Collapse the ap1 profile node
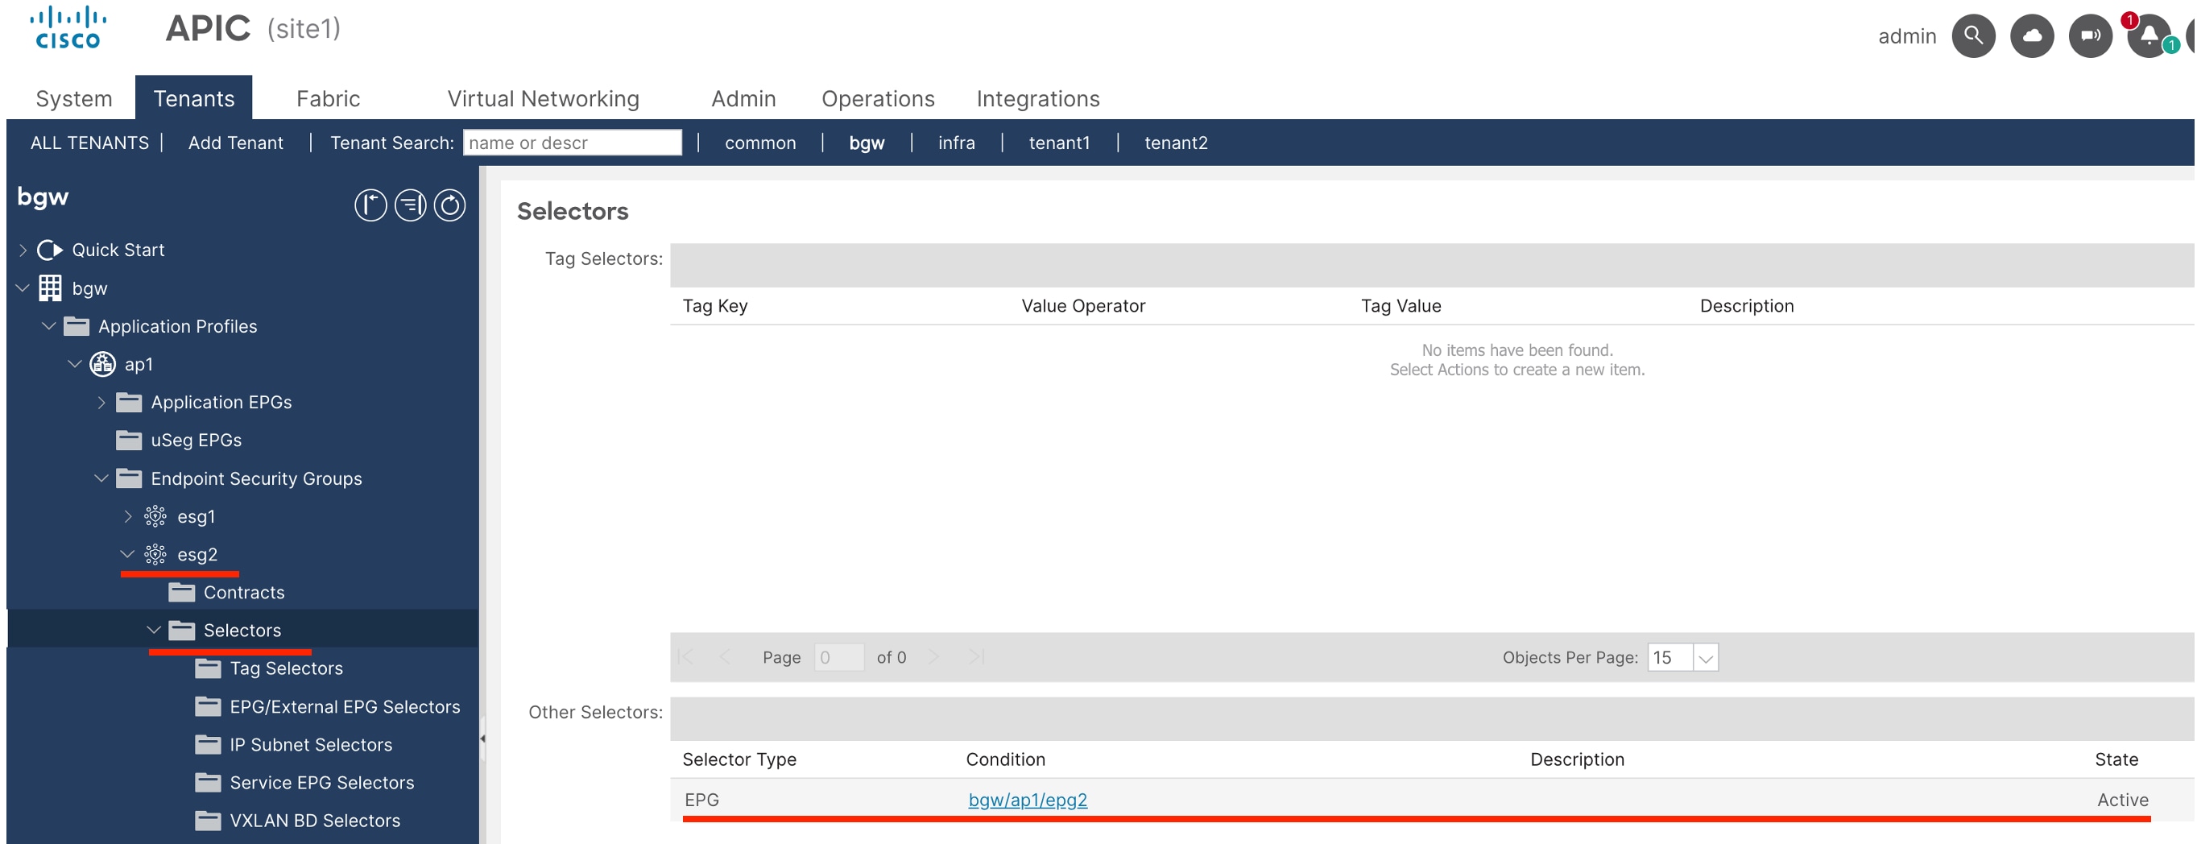 [75, 364]
